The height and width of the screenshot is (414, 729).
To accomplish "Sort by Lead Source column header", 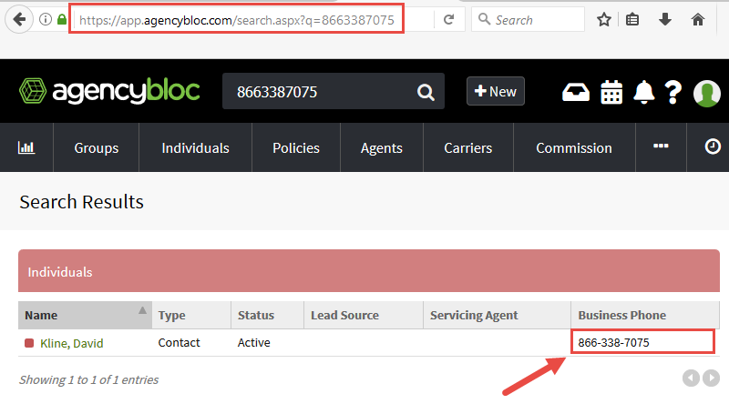I will (x=364, y=315).
